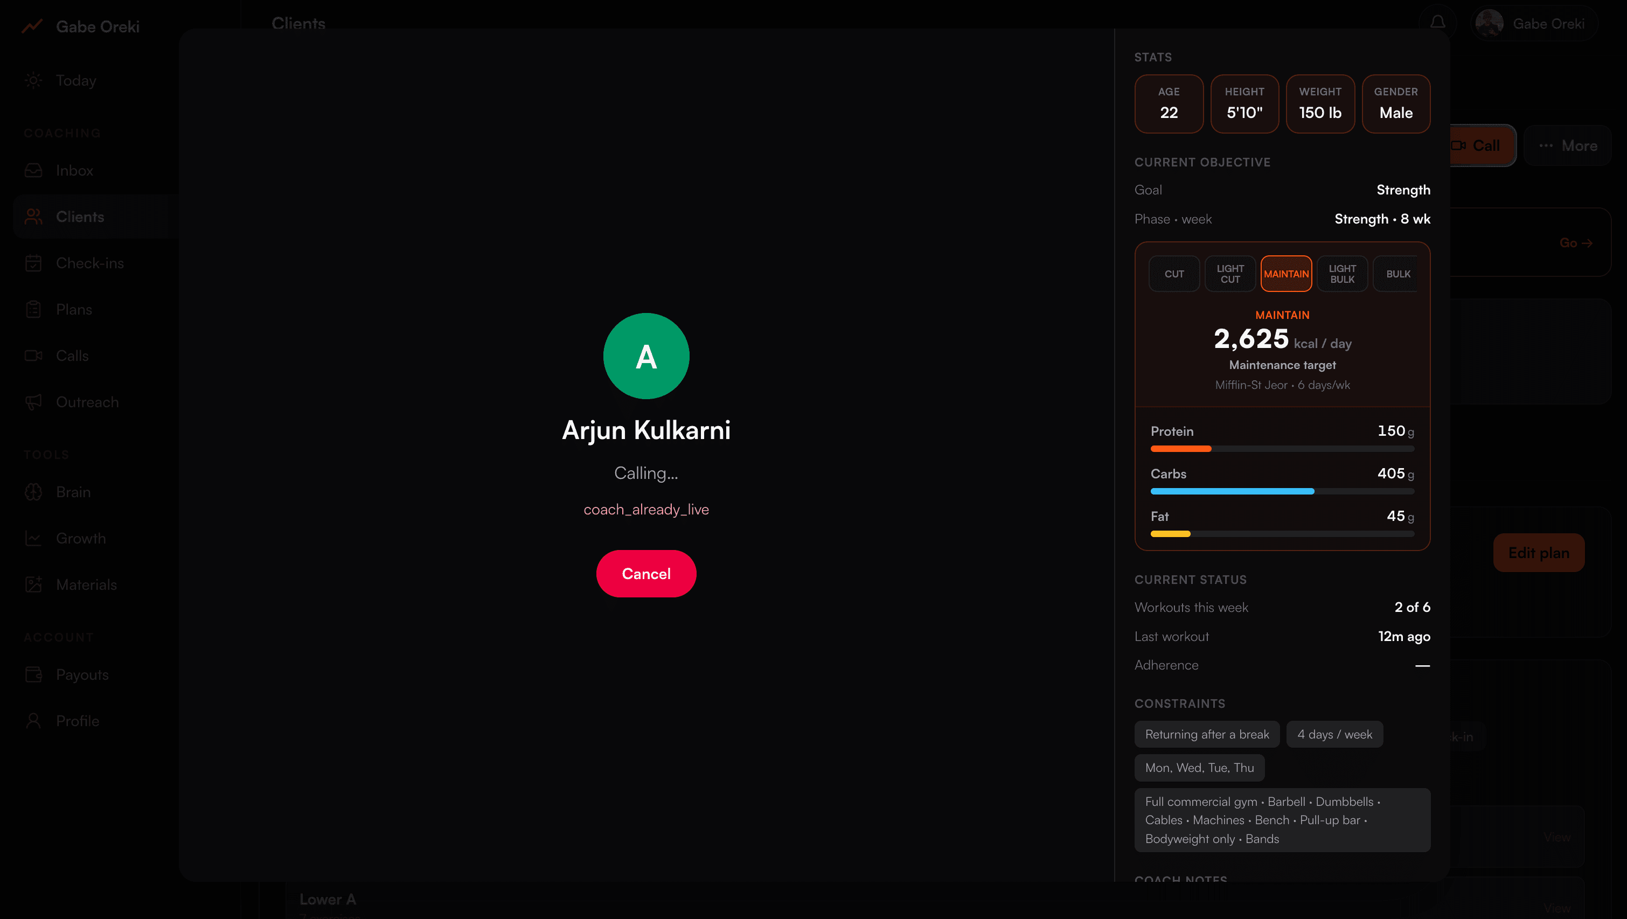1627x919 pixels.
Task: Open the Gabe Oreki account avatar
Action: pos(1489,23)
